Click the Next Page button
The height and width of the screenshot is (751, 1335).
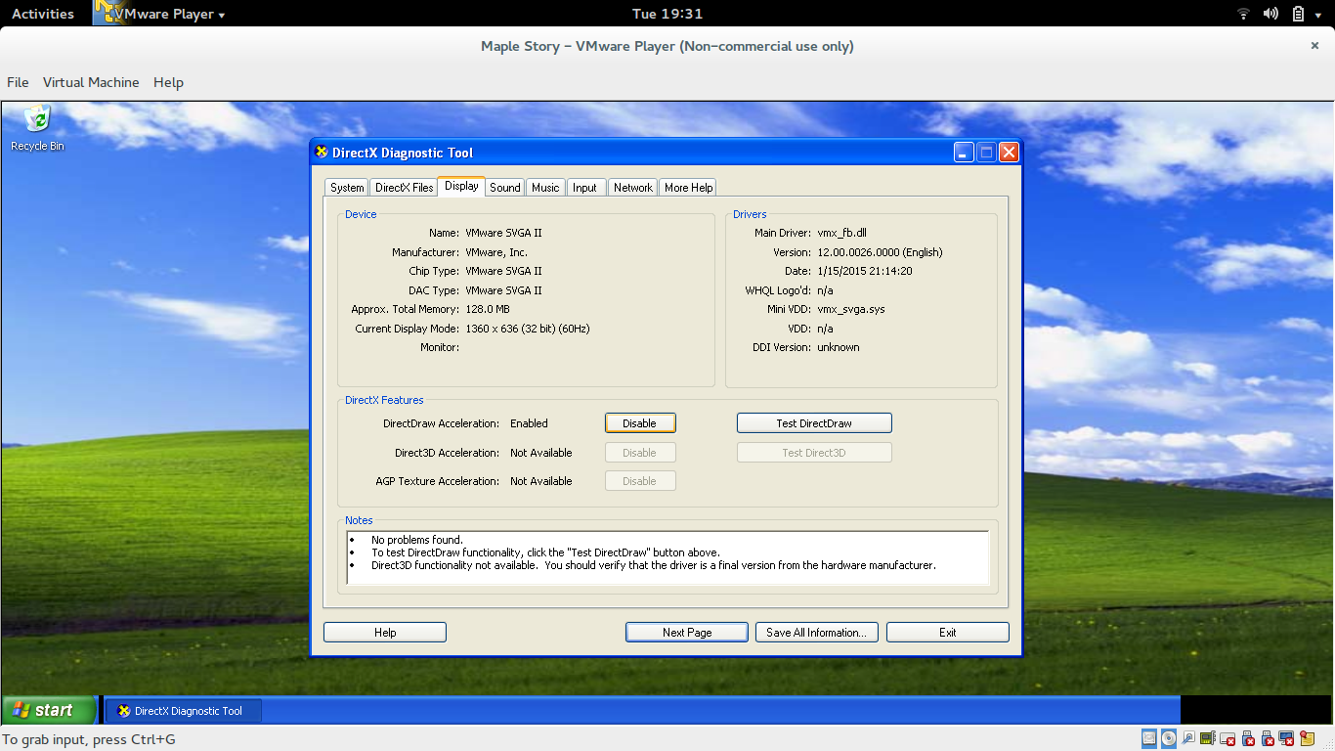[x=687, y=633]
